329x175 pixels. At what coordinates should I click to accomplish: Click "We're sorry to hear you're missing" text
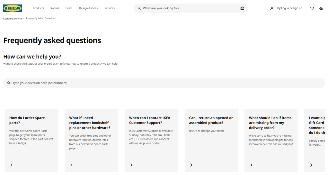[271, 140]
